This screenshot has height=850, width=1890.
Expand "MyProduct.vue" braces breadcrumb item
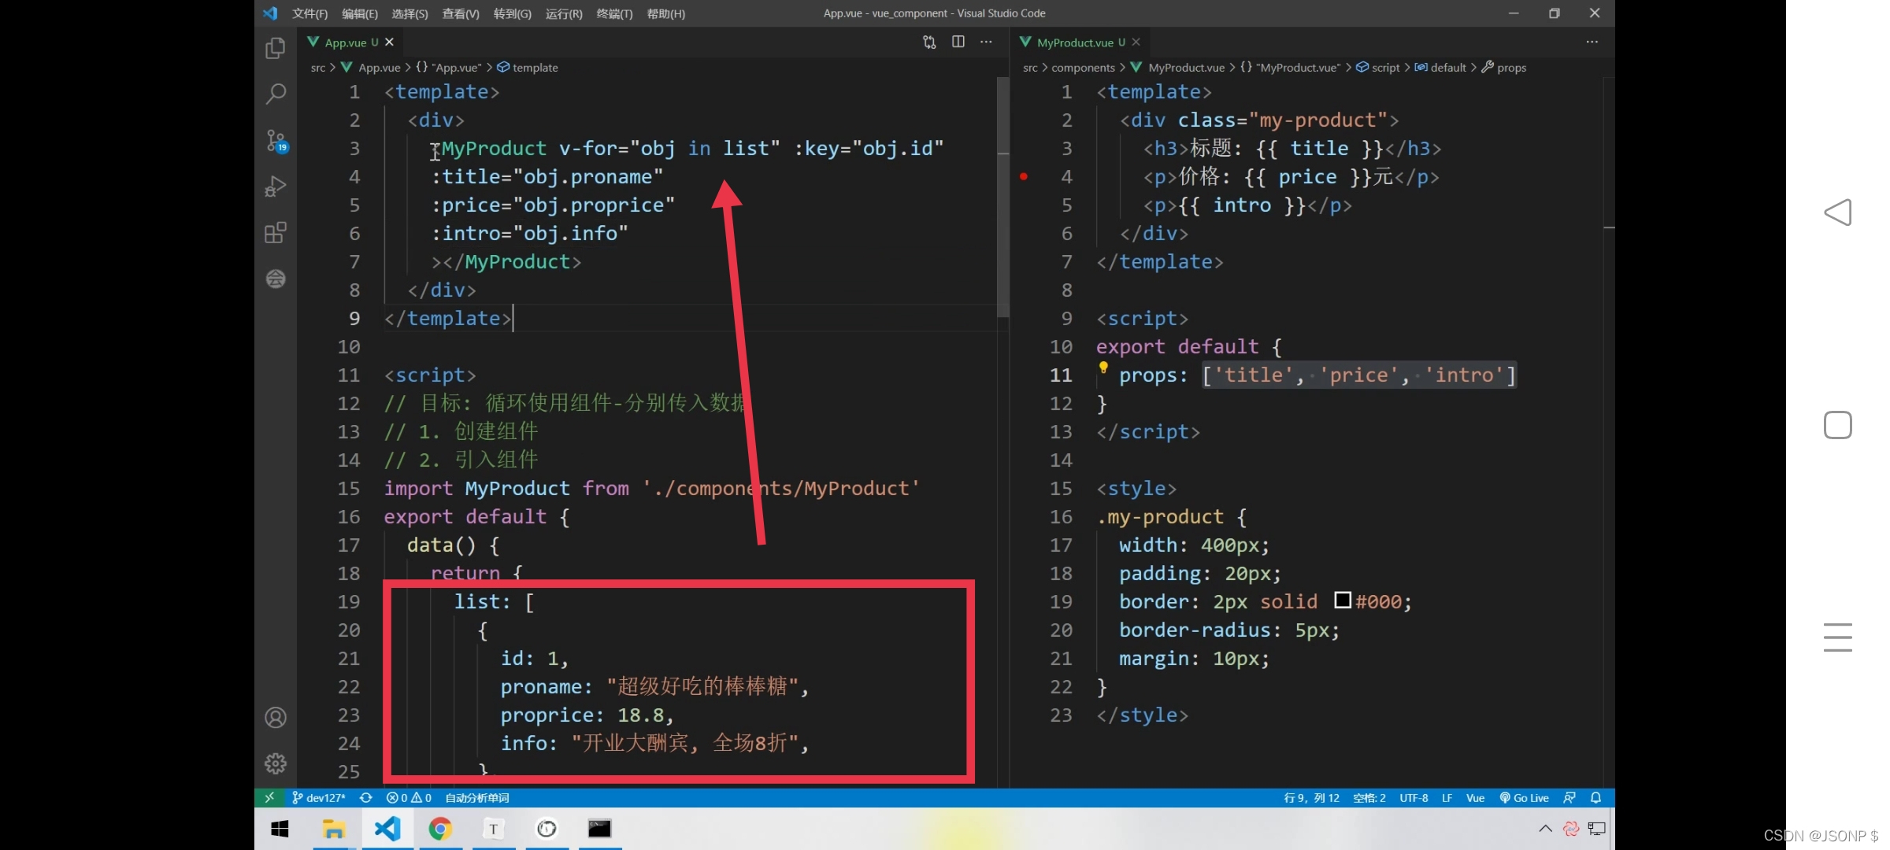click(x=1290, y=68)
